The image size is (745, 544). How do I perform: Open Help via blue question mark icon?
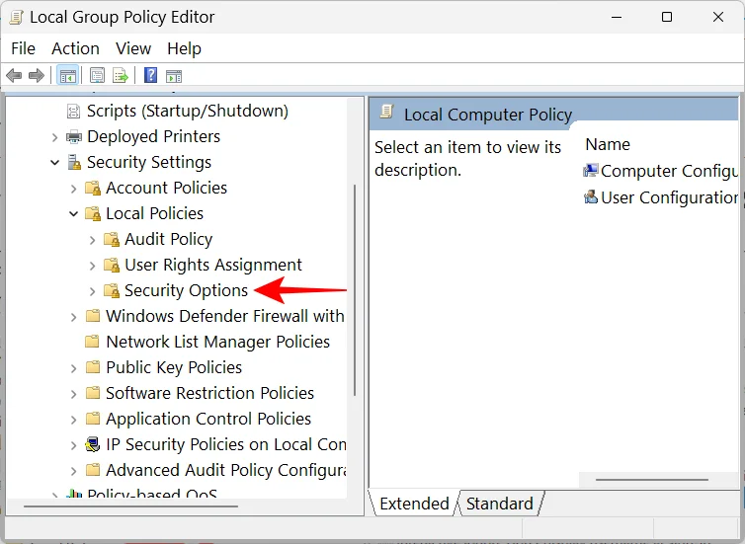click(150, 75)
